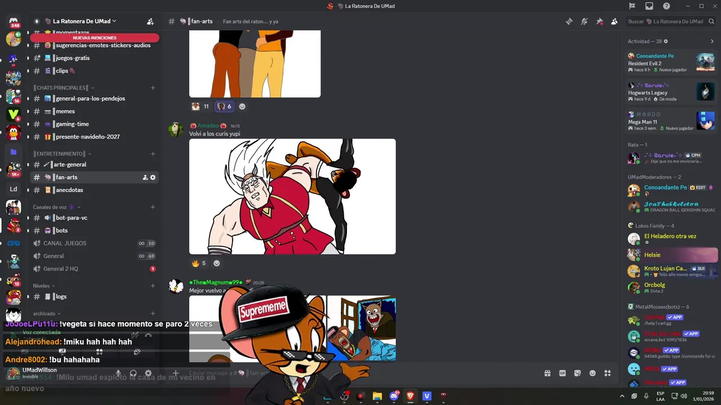721x405 pixels.
Task: Toggle microphone mute in user panel
Action: (x=118, y=373)
